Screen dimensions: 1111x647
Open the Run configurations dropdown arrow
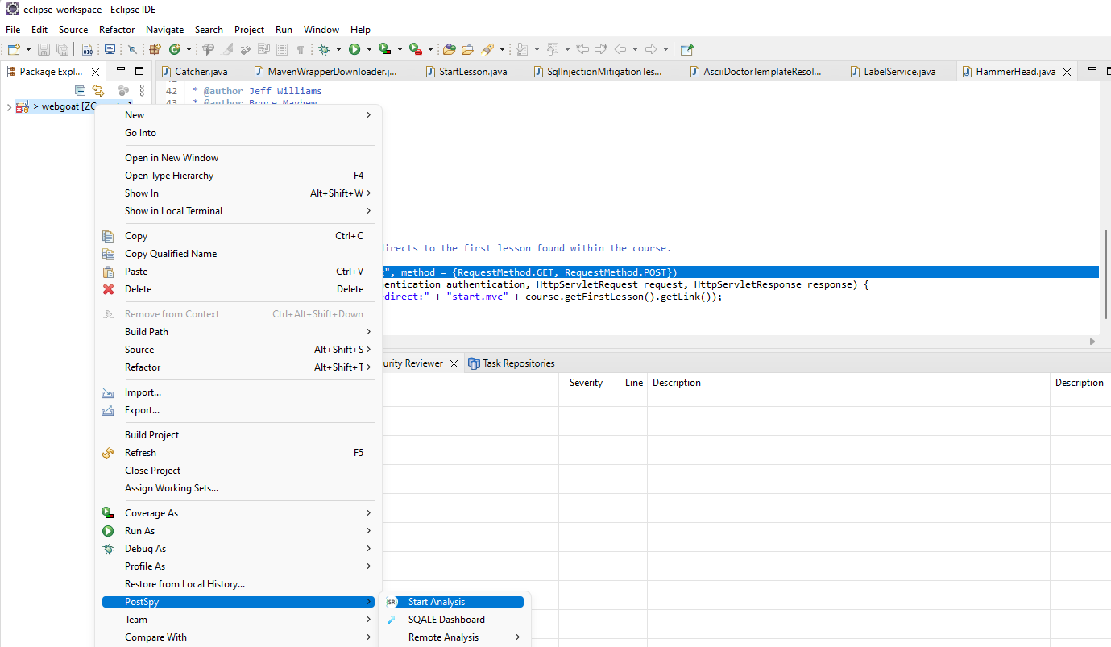(367, 49)
